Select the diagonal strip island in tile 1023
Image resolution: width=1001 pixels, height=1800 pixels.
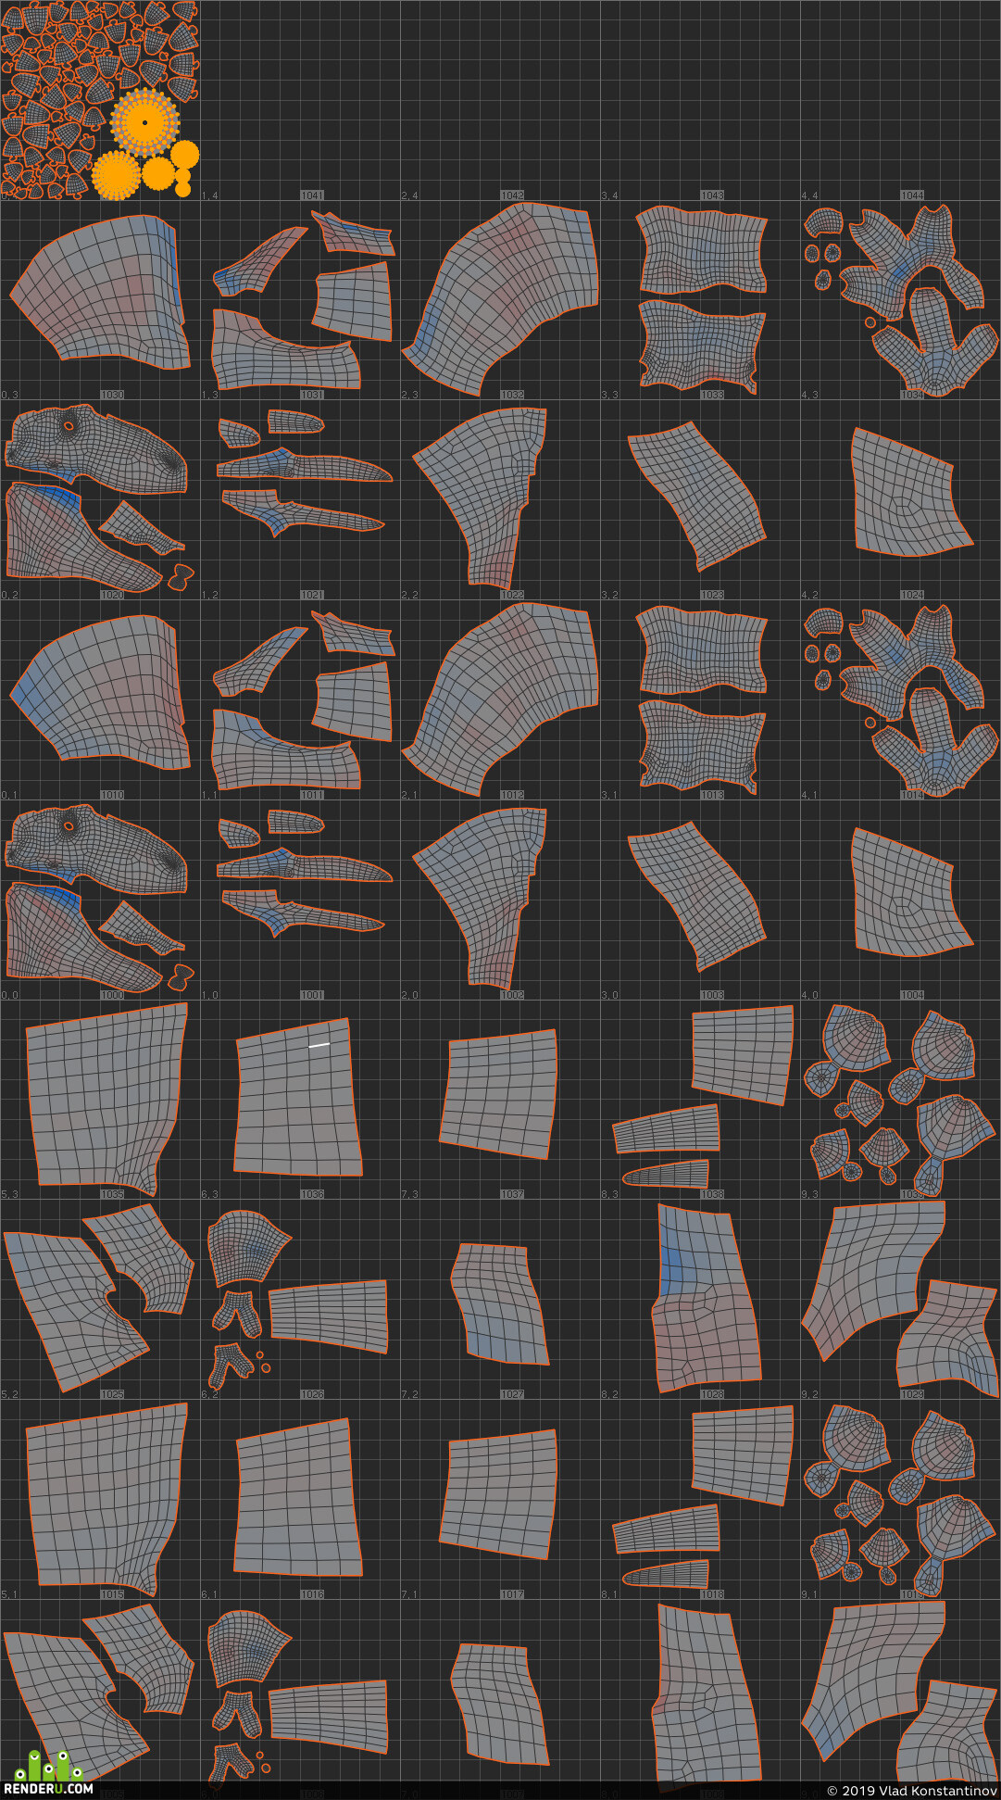[x=697, y=496]
